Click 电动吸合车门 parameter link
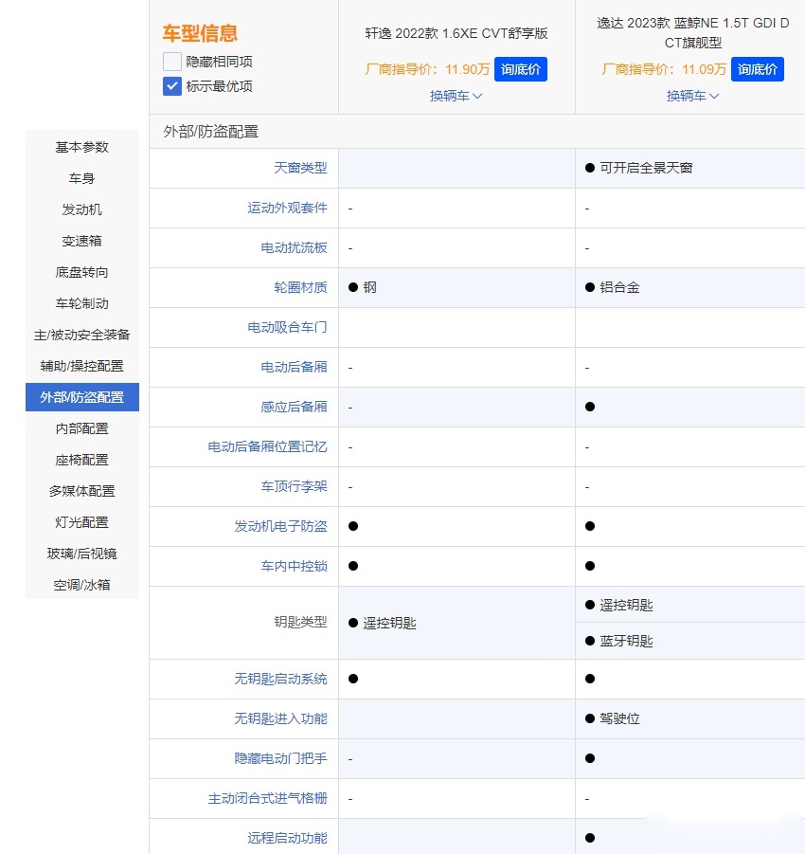Screen dimensions: 805x854 coord(287,327)
